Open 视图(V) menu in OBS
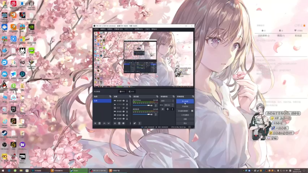The image size is (308, 173). click(110, 29)
